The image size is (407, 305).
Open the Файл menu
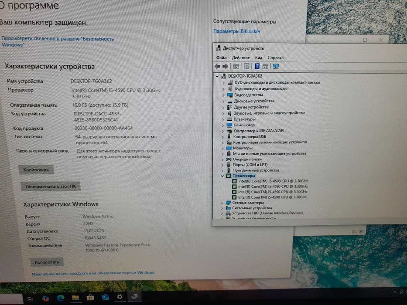click(x=222, y=58)
